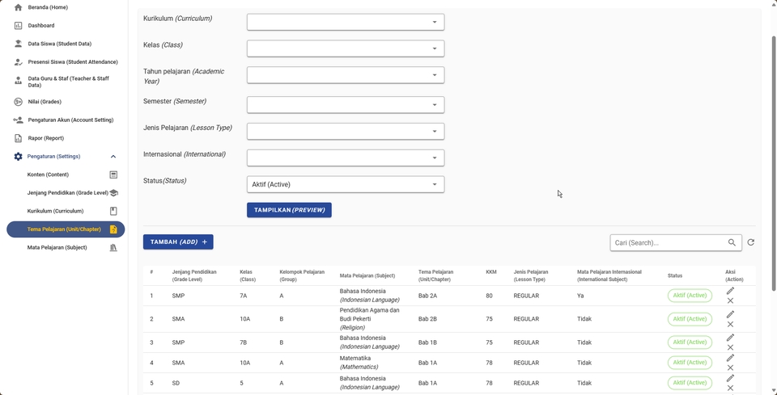Delete row 2 Bab 2B with X icon
The height and width of the screenshot is (395, 777).
[730, 324]
